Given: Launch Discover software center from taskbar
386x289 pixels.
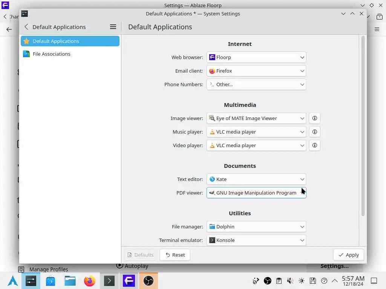Looking at the screenshot, I should pyautogui.click(x=51, y=281).
